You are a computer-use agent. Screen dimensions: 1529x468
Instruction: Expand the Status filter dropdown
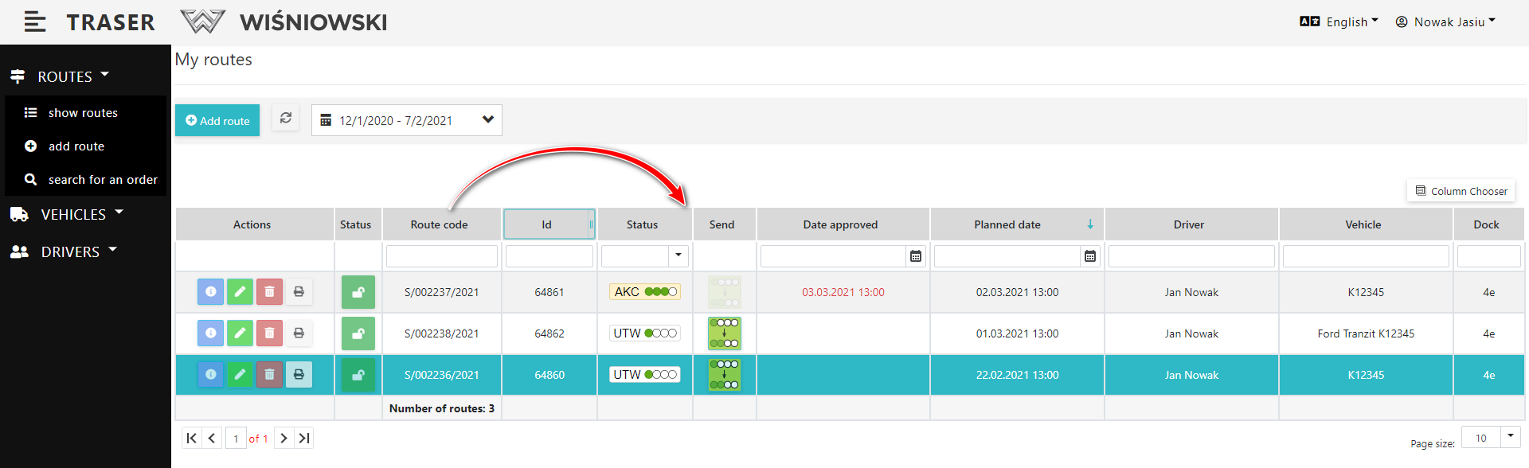click(x=678, y=256)
